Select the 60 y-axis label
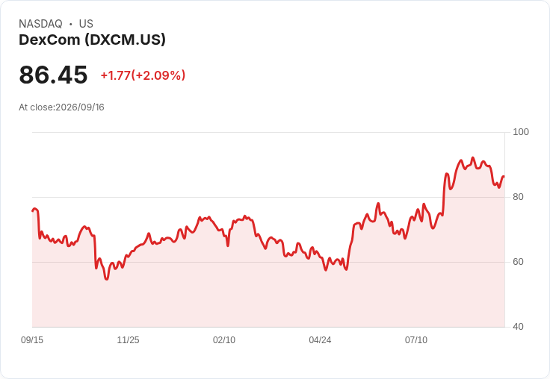Screen dimensions: 550x379 (x=518, y=262)
